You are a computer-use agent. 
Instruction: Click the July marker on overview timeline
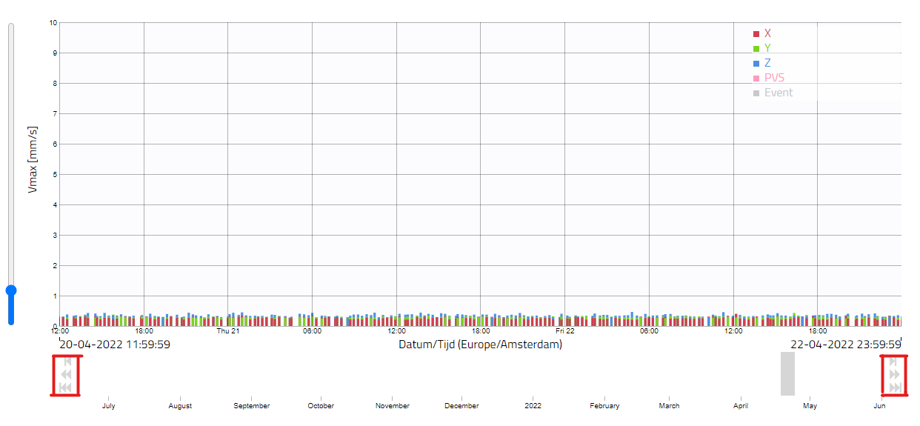[108, 405]
